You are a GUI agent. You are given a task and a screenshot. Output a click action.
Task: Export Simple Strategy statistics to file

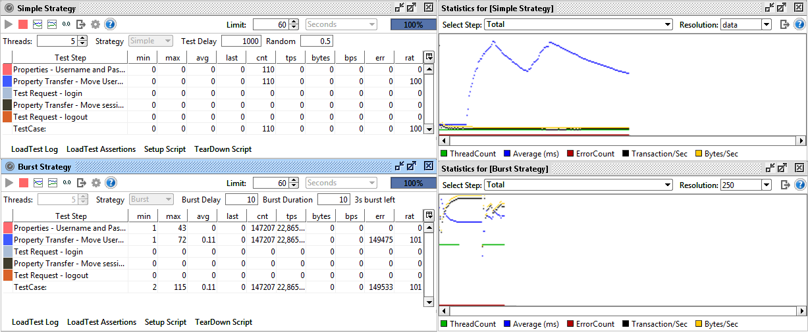tap(81, 24)
